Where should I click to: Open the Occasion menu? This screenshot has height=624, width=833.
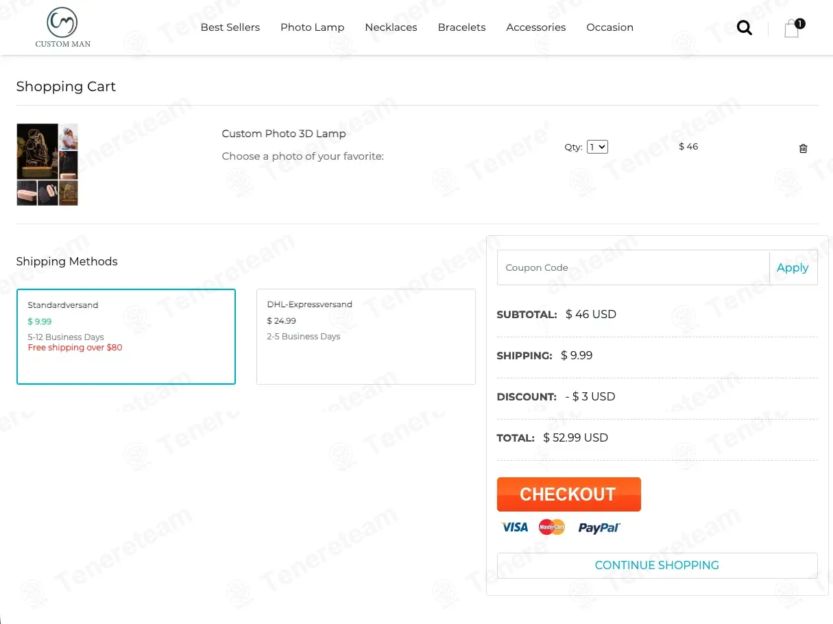click(609, 27)
